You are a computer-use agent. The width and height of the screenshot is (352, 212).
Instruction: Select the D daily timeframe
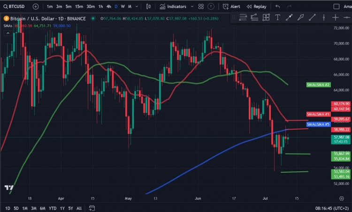(x=116, y=7)
